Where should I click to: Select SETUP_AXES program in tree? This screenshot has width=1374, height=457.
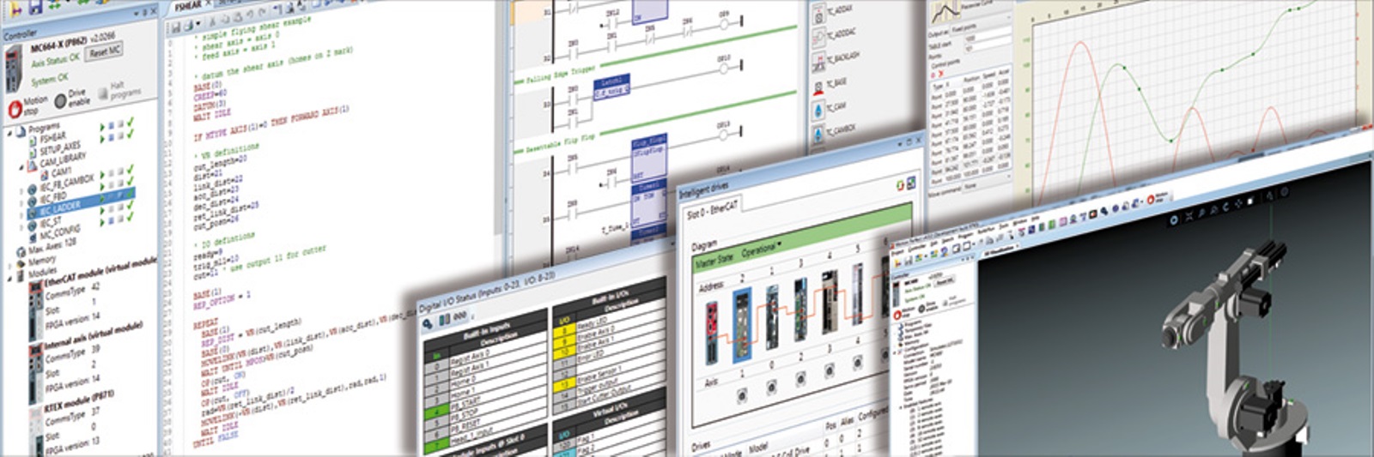(x=60, y=147)
